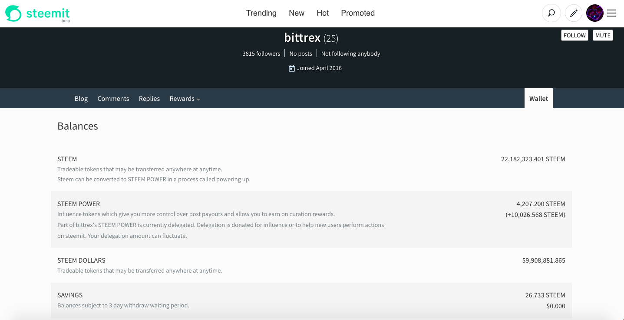Viewport: 624px width, 320px height.
Task: Open the Not following anybody link
Action: [x=351, y=53]
